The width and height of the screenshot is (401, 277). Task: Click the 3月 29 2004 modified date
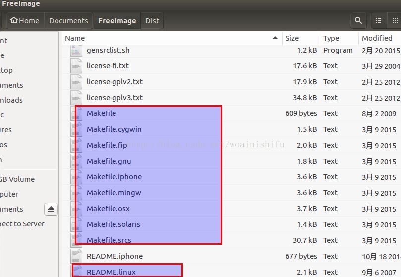[381, 66]
